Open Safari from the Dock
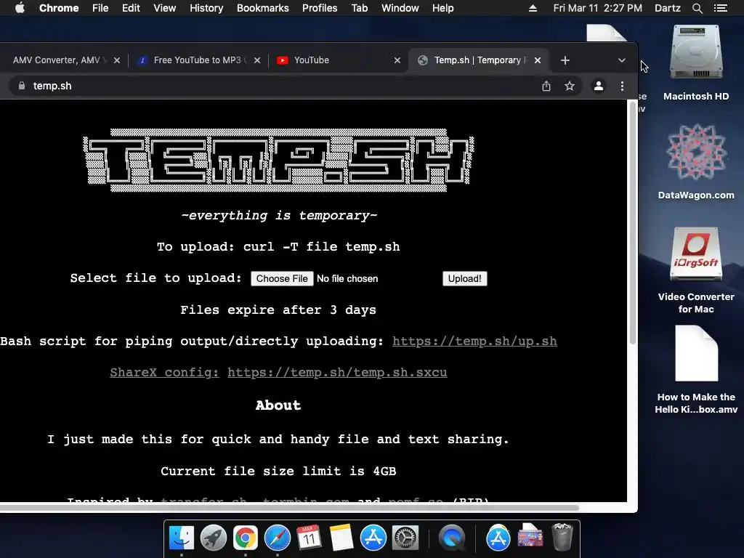Screen dimensions: 744x558 coord(277,538)
